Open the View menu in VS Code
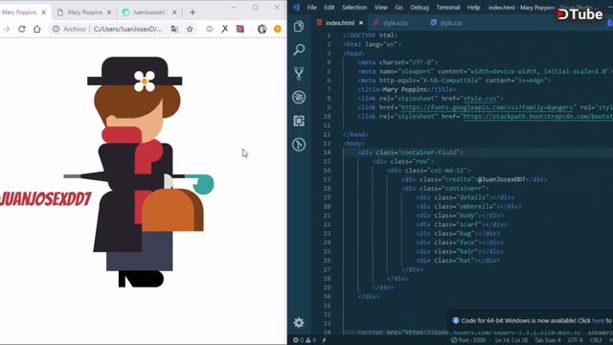Image resolution: width=613 pixels, height=345 pixels. pyautogui.click(x=380, y=8)
